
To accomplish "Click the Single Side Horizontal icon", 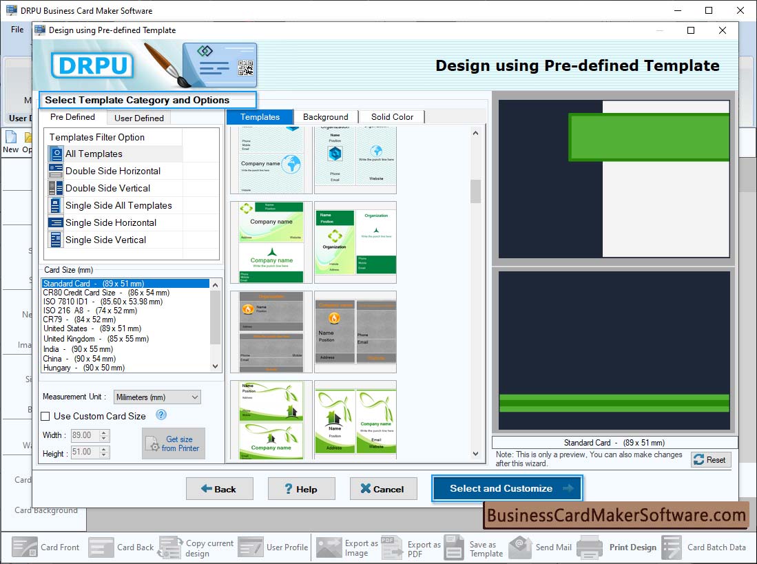I will [56, 223].
